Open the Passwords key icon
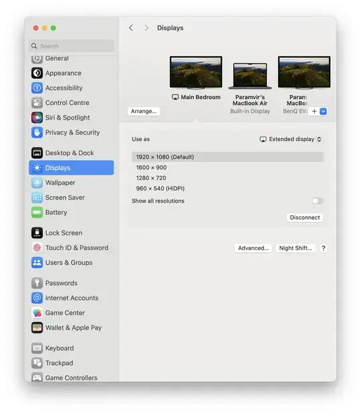 coord(37,283)
